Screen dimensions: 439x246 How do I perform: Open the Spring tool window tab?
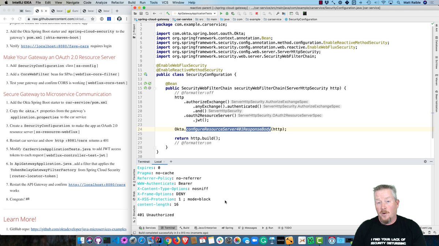point(227,228)
